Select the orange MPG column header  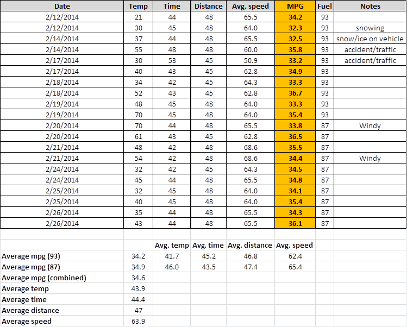295,6
